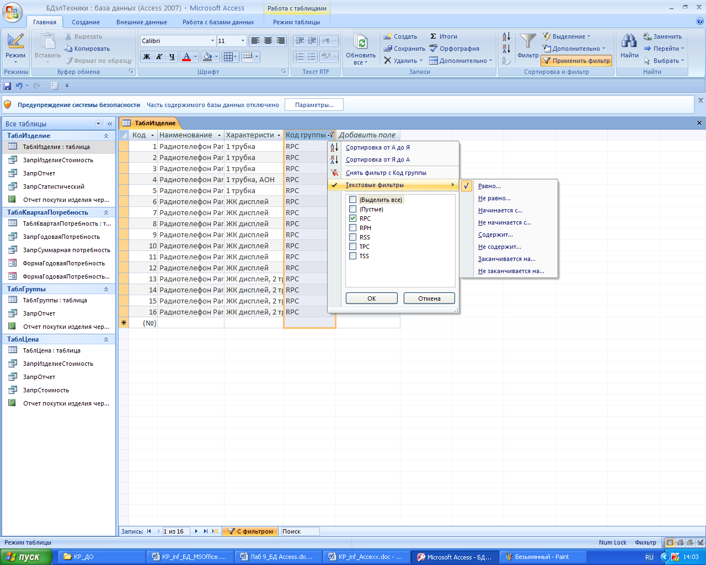Collapse ТаблКварталПотребность group
The height and width of the screenshot is (565, 706).
(x=106, y=212)
